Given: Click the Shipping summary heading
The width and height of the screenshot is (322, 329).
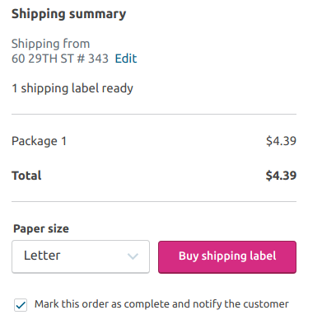Looking at the screenshot, I should pyautogui.click(x=68, y=14).
